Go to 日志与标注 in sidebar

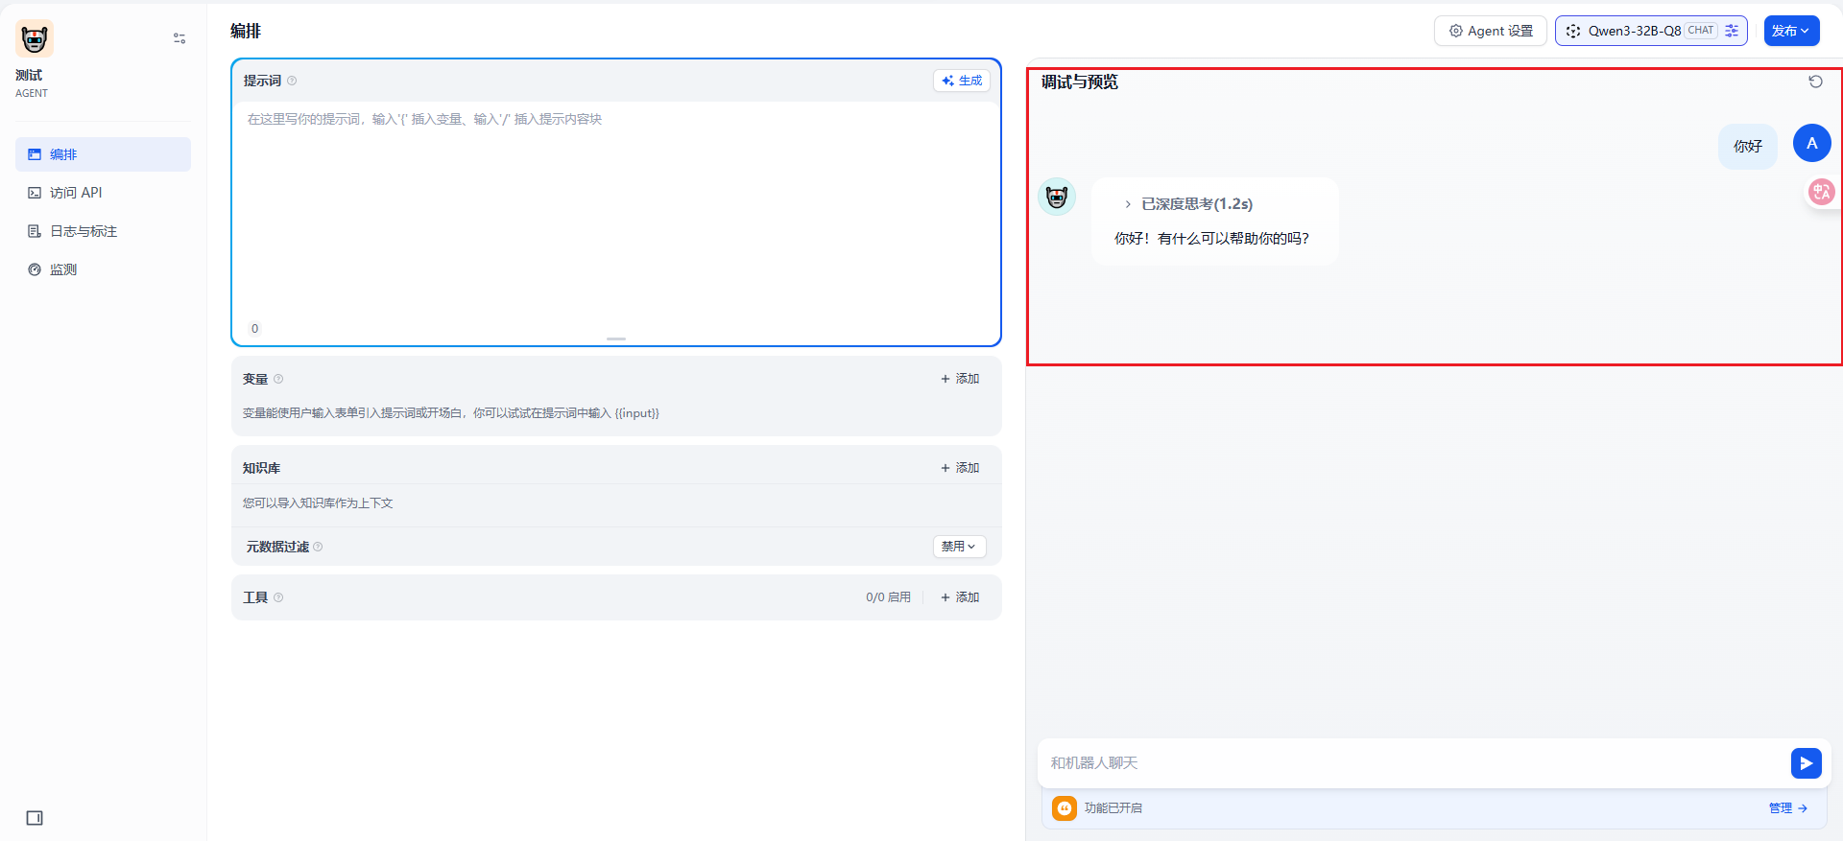84,231
